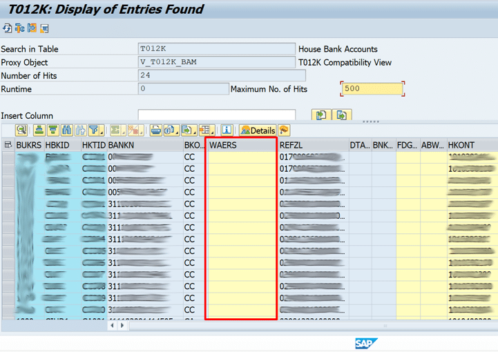Click the Print icon in grid toolbar
Screen dimensions: 498x352
pyautogui.click(x=155, y=130)
